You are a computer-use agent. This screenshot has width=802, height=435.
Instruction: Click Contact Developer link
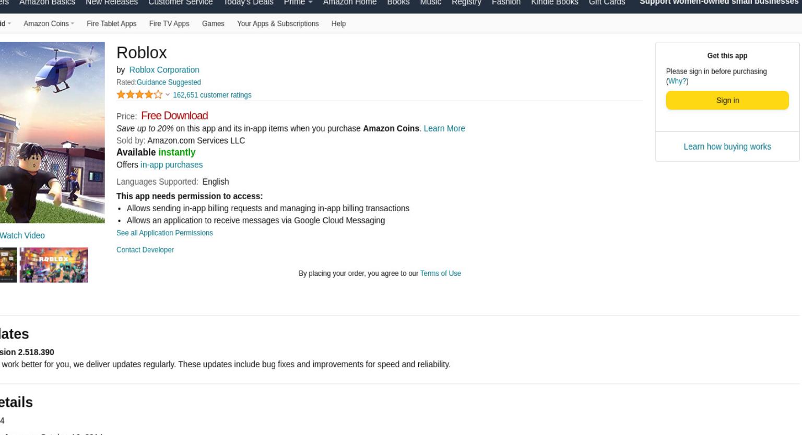pos(145,250)
